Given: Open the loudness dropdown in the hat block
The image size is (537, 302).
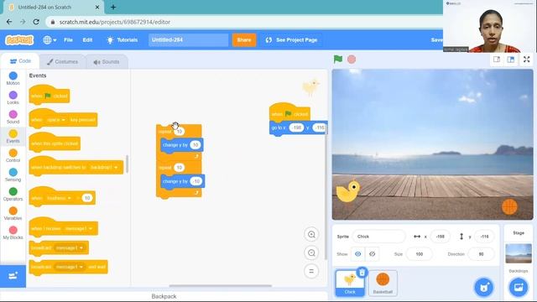Looking at the screenshot, I should pos(59,198).
